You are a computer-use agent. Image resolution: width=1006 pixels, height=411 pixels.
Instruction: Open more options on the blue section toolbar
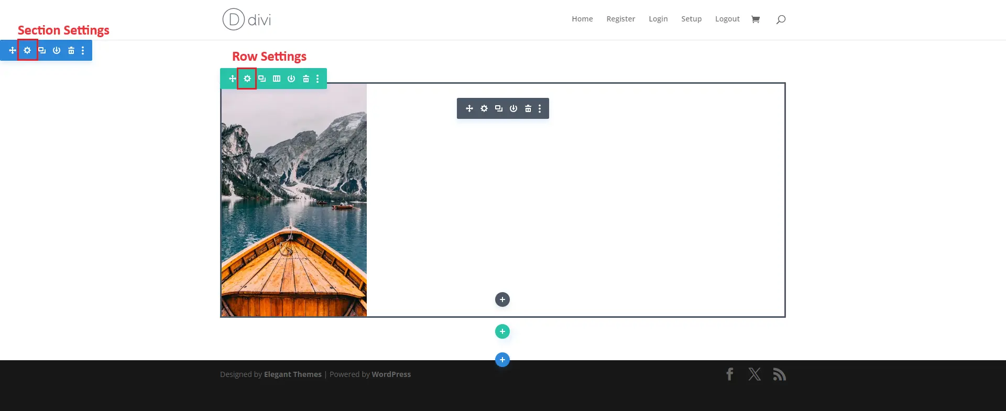pyautogui.click(x=83, y=50)
